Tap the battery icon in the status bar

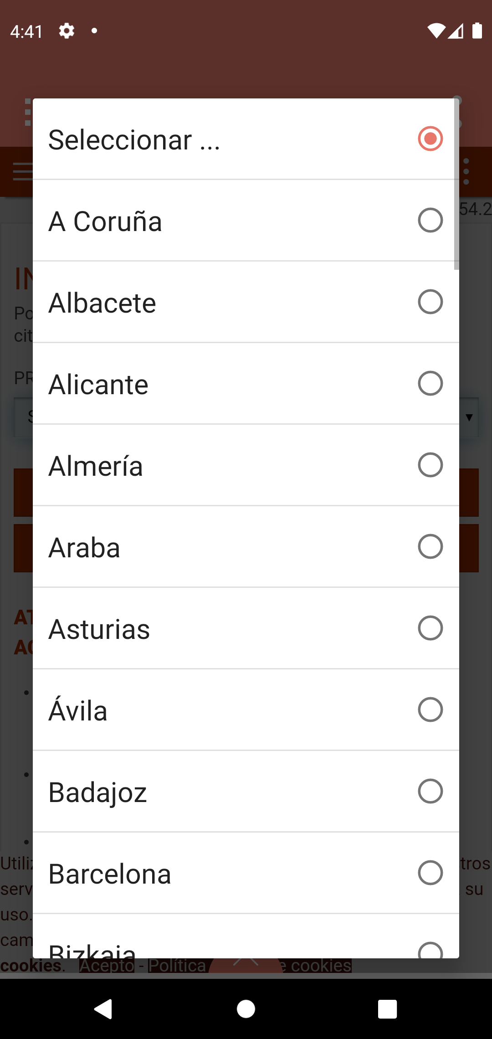(x=477, y=31)
